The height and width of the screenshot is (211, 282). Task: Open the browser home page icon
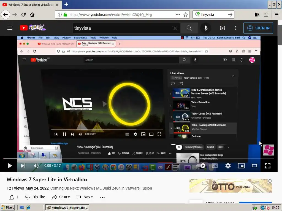click(x=32, y=15)
